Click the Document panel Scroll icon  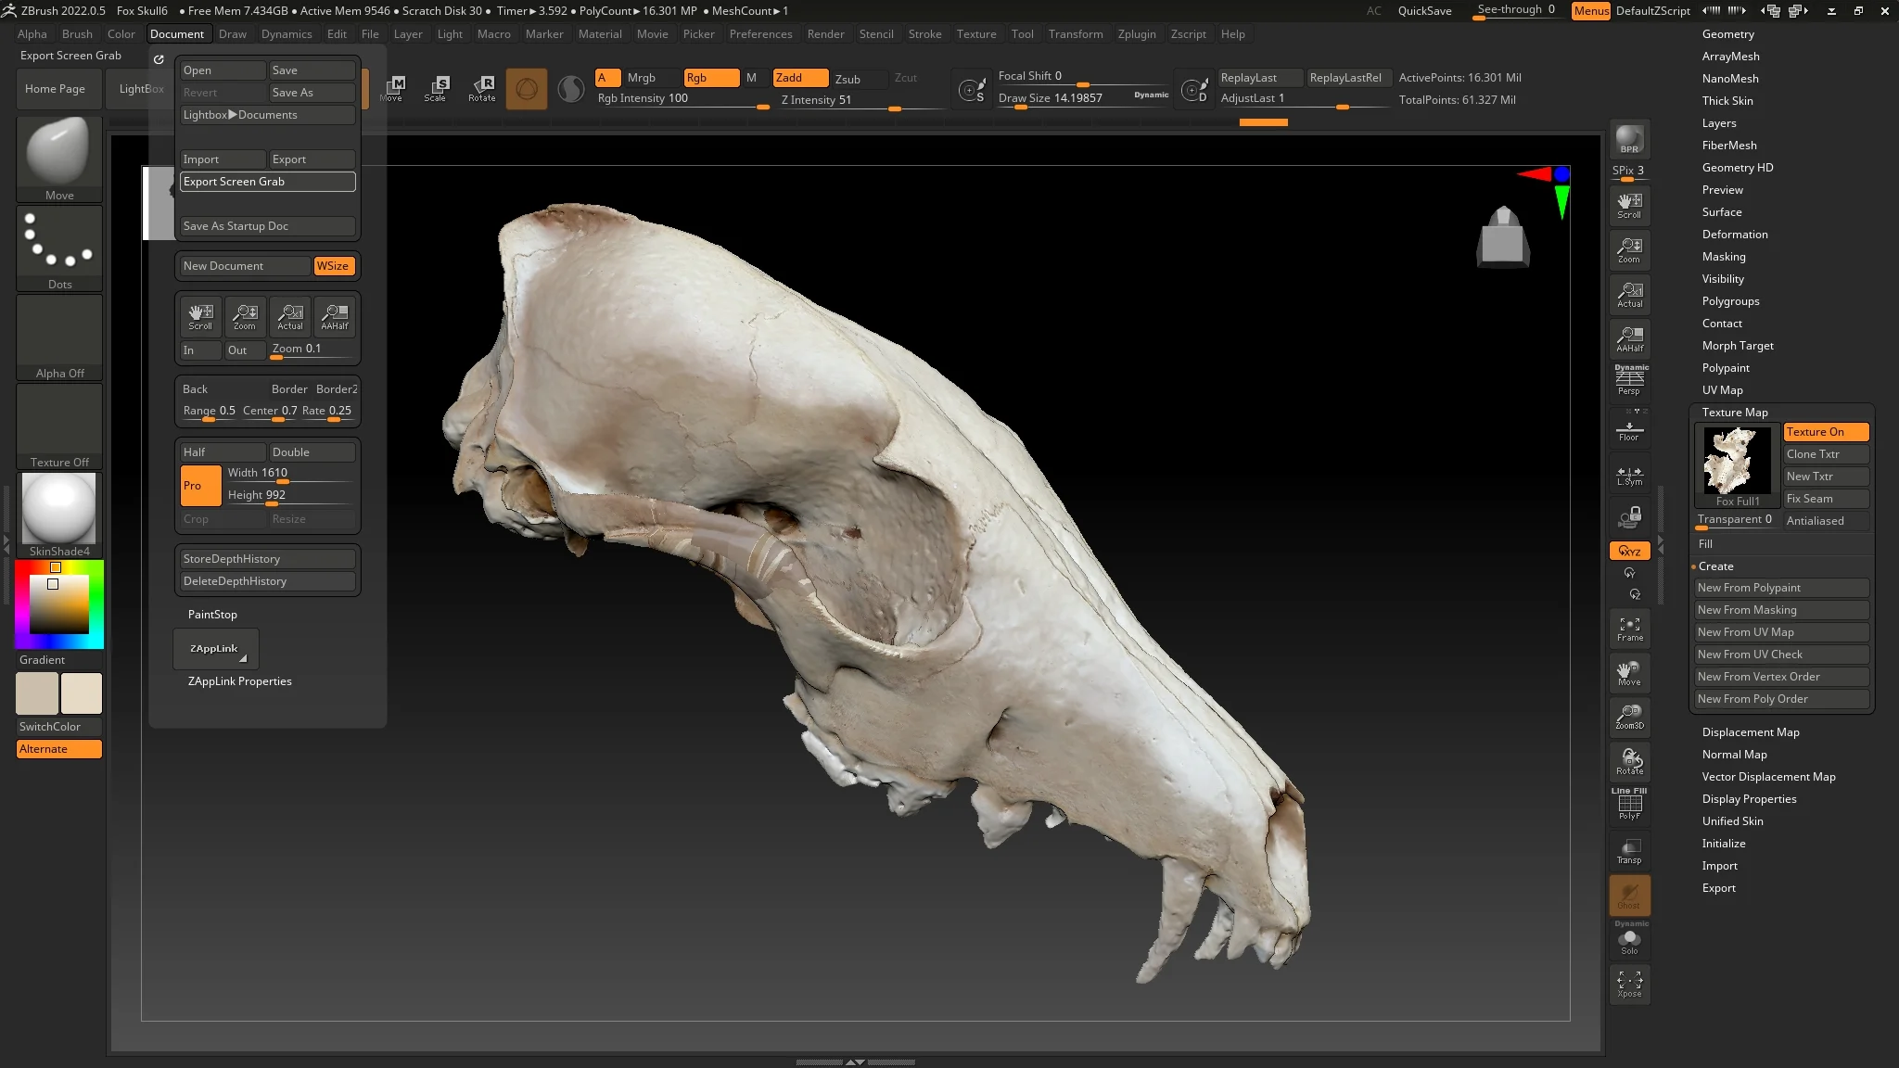(x=200, y=316)
